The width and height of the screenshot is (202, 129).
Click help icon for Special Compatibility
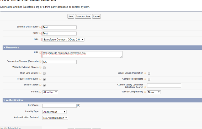145,92
